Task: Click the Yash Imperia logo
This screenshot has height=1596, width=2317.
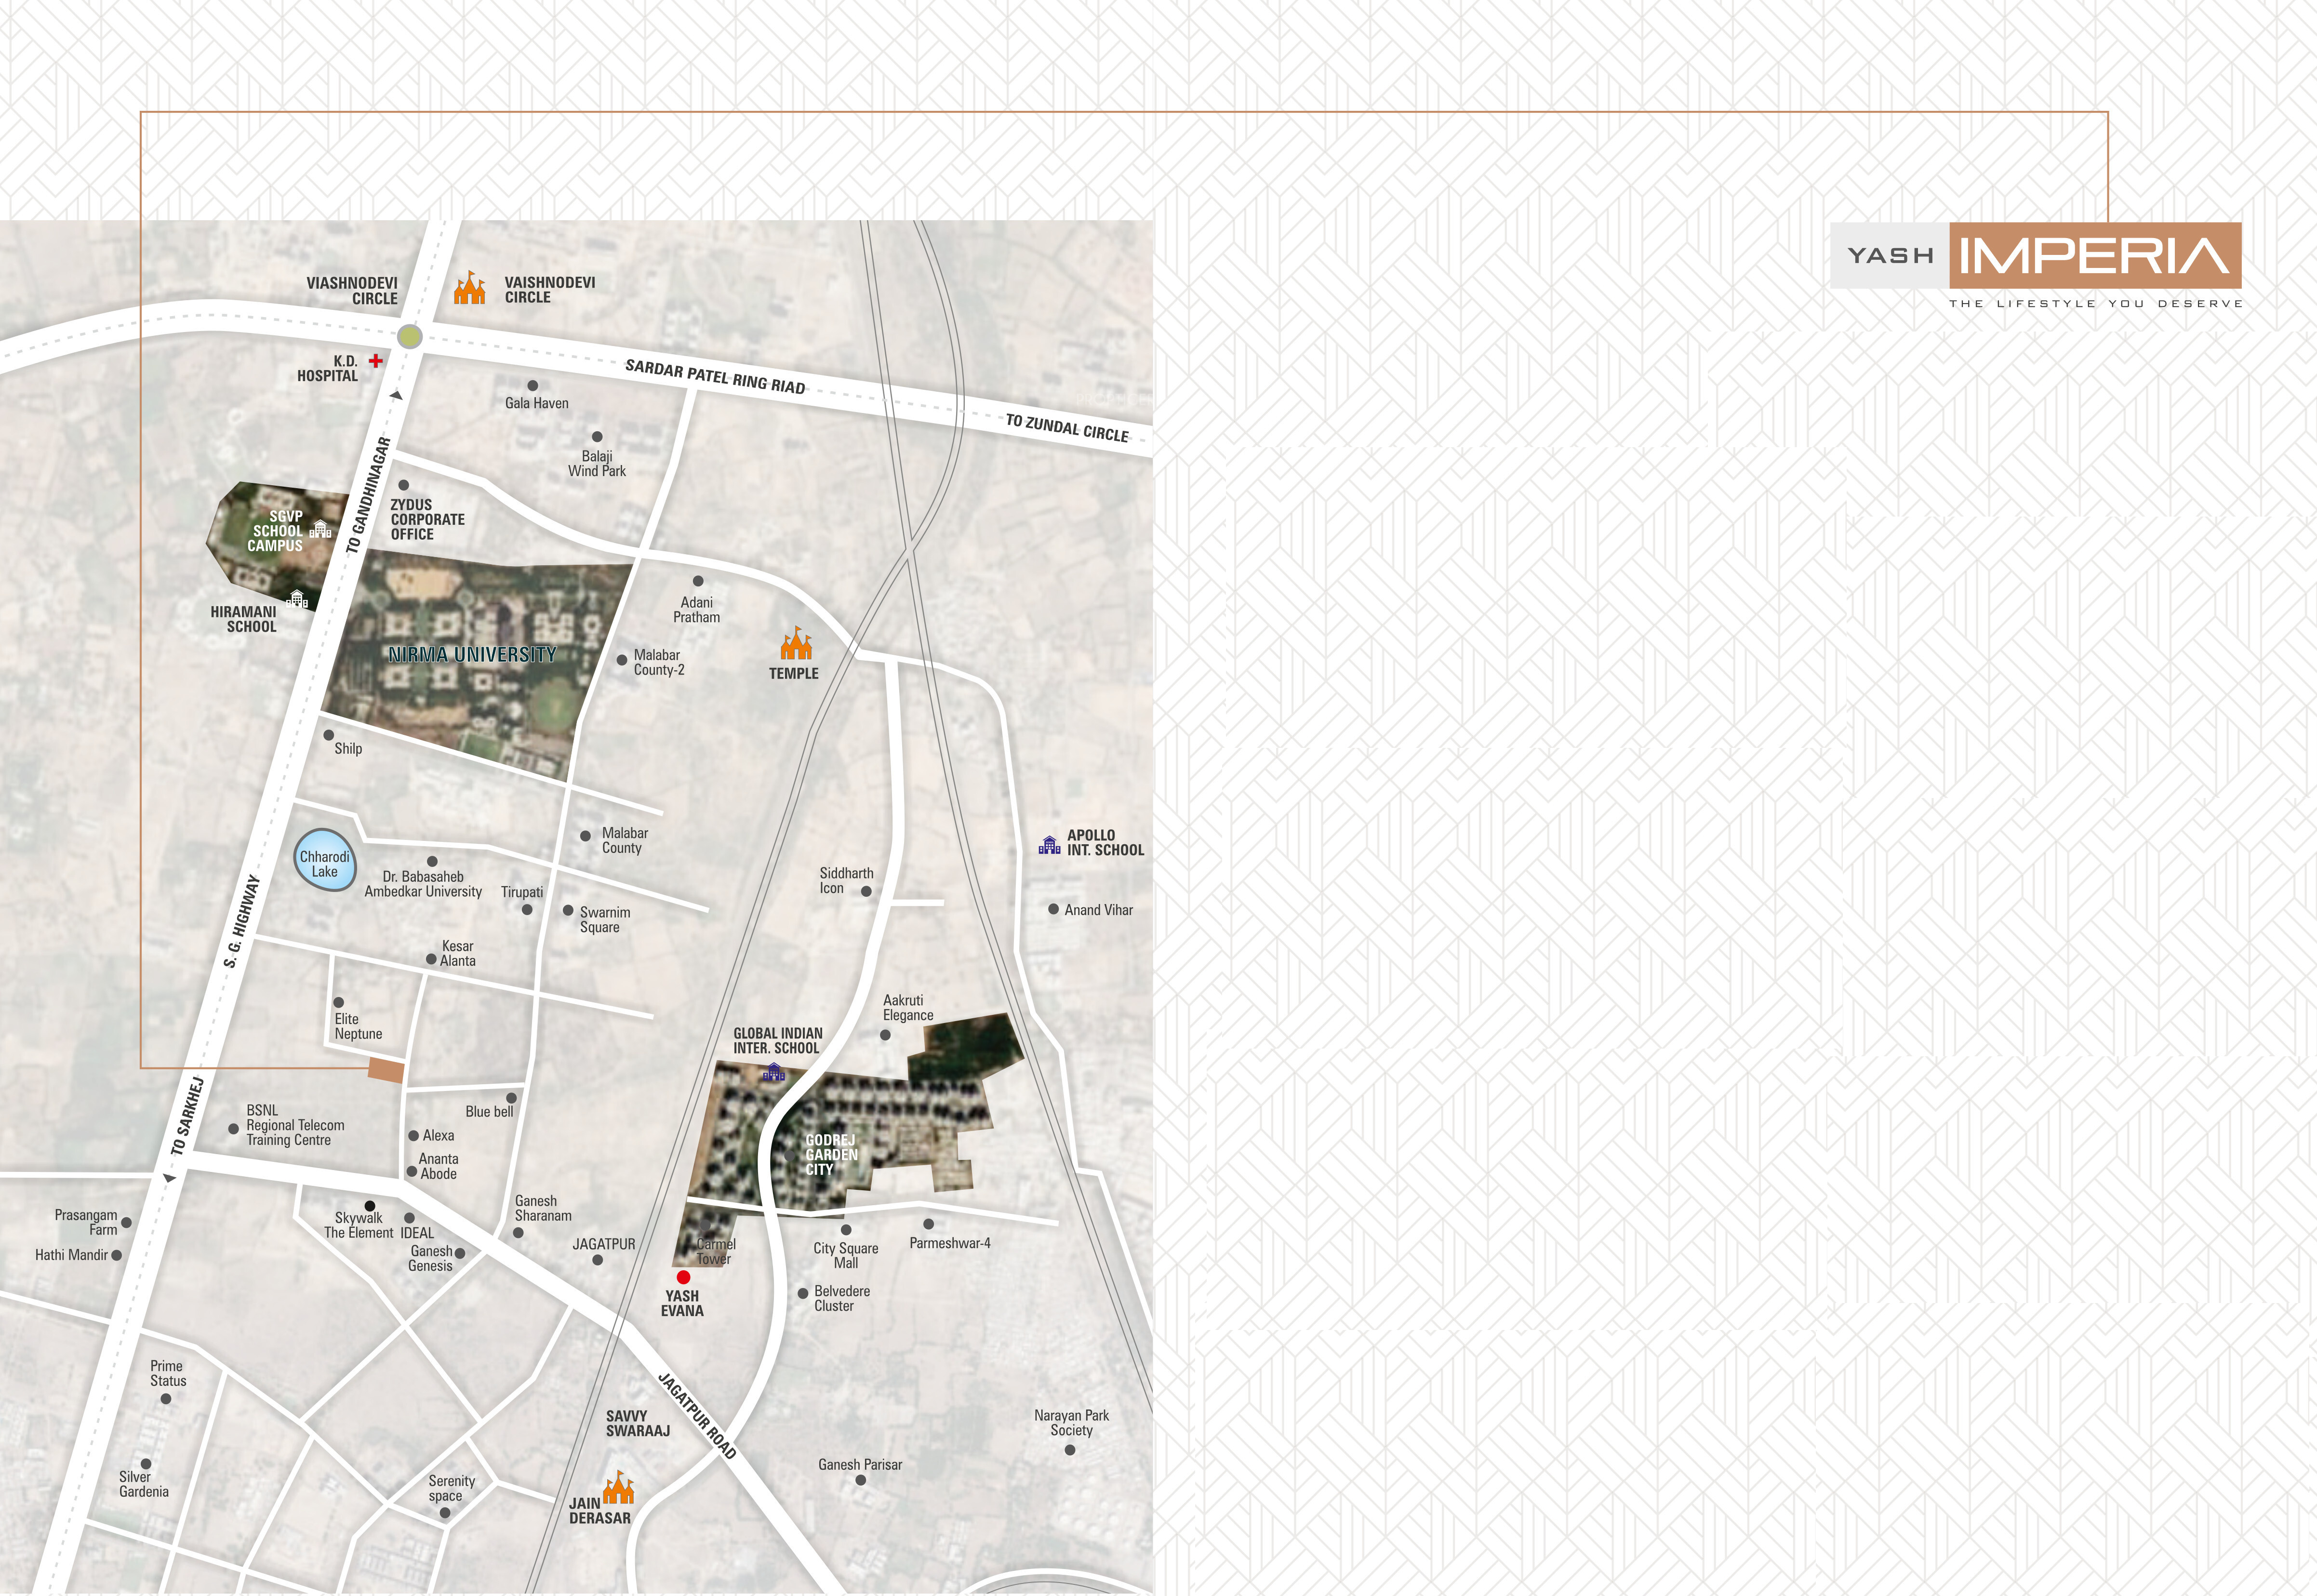Action: pyautogui.click(x=2036, y=256)
